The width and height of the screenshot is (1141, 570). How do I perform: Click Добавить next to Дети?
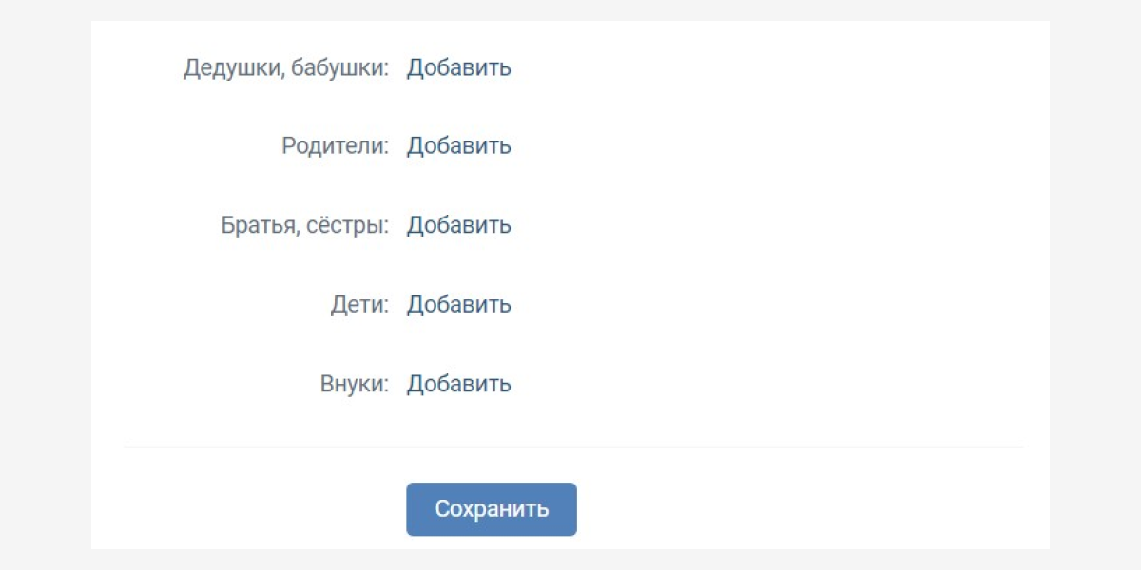click(459, 305)
